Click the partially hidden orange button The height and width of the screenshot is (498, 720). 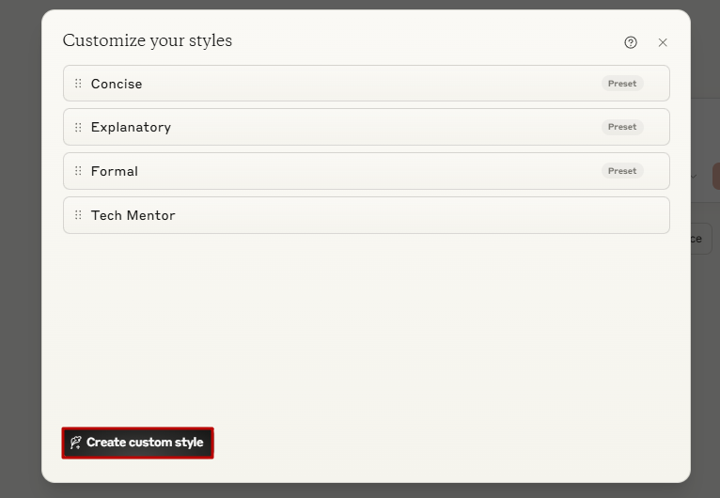716,177
